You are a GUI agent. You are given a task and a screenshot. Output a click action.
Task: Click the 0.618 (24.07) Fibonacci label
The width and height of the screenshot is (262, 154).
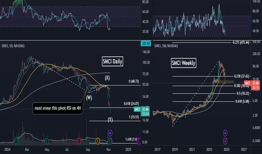point(131,104)
